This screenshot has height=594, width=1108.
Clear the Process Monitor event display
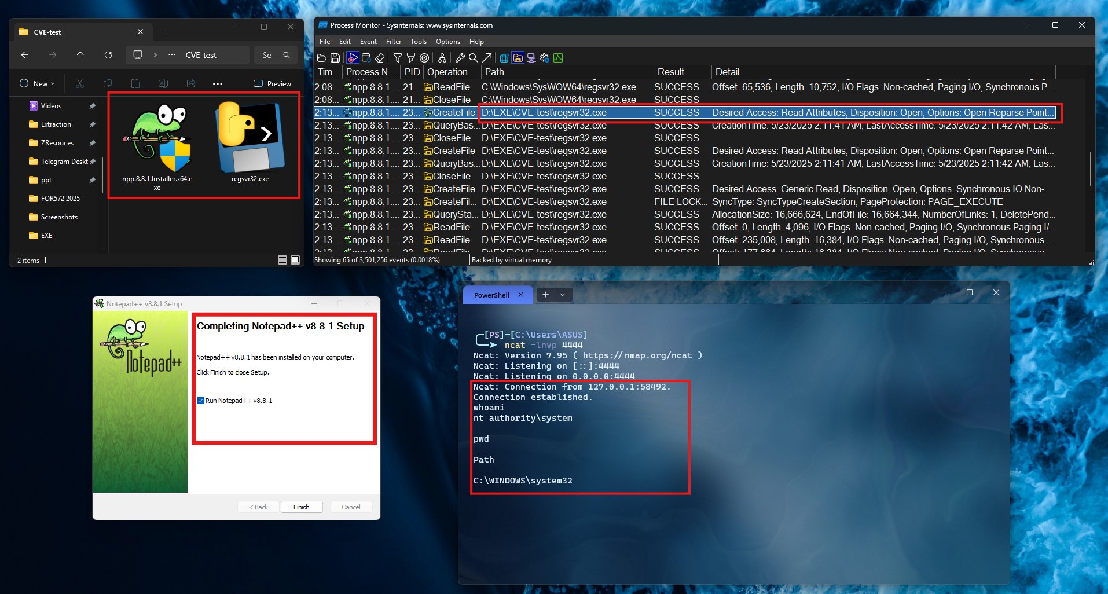coord(379,58)
